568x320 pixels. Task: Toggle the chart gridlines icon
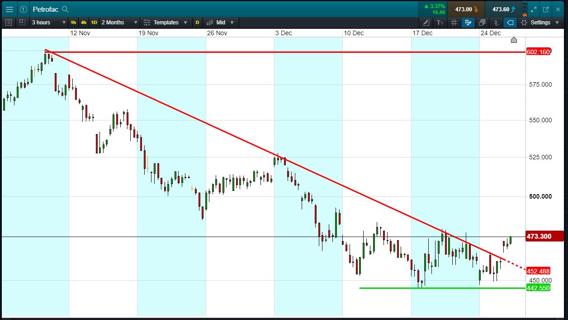(454, 22)
